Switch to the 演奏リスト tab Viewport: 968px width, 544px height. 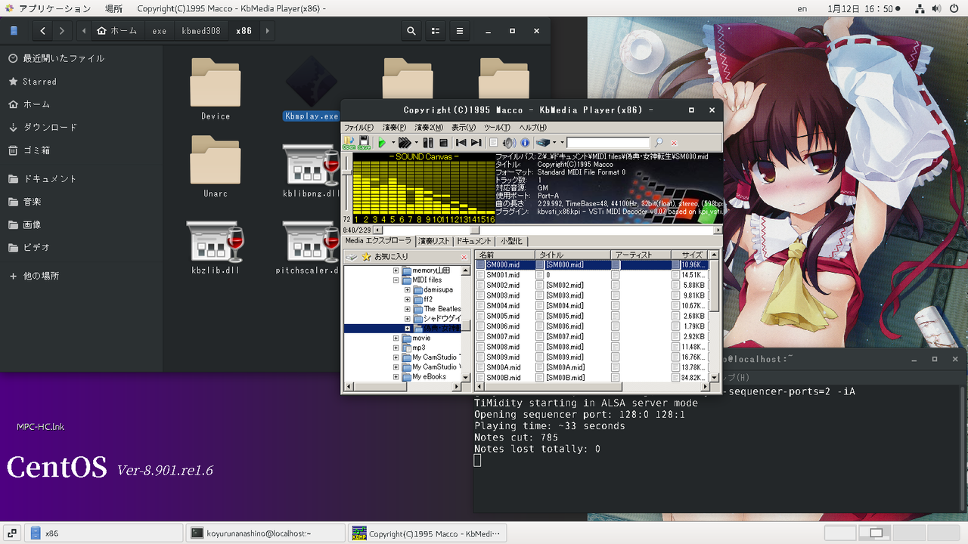[x=433, y=241]
